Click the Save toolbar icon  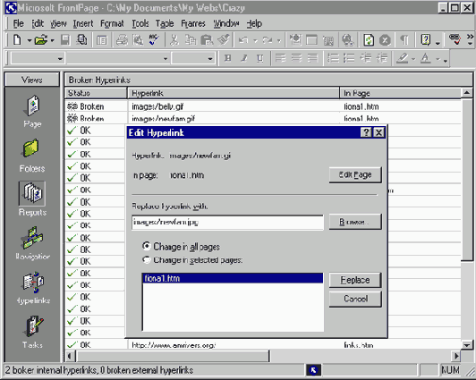click(65, 40)
